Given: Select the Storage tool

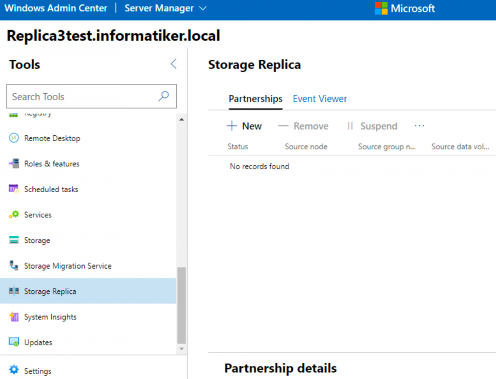Looking at the screenshot, I should tap(38, 240).
